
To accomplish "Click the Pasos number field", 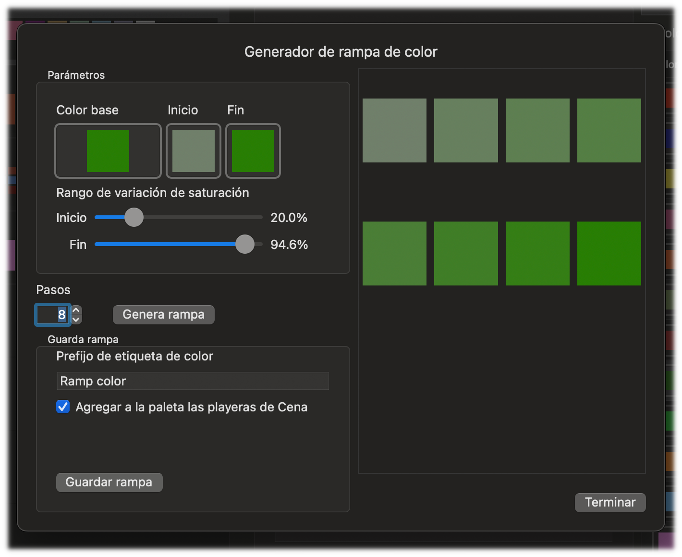I will click(x=53, y=315).
